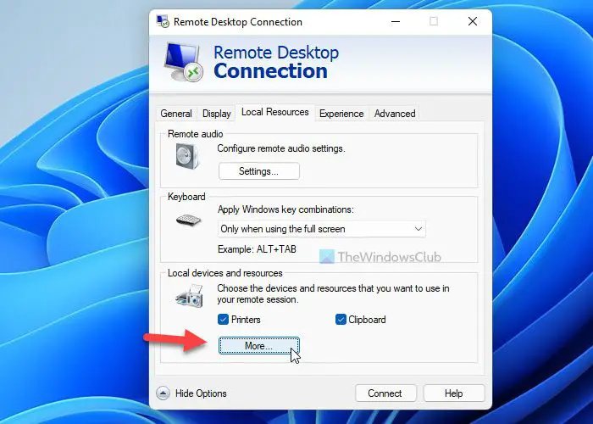Open the Experience tab
This screenshot has width=593, height=424.
(x=341, y=114)
